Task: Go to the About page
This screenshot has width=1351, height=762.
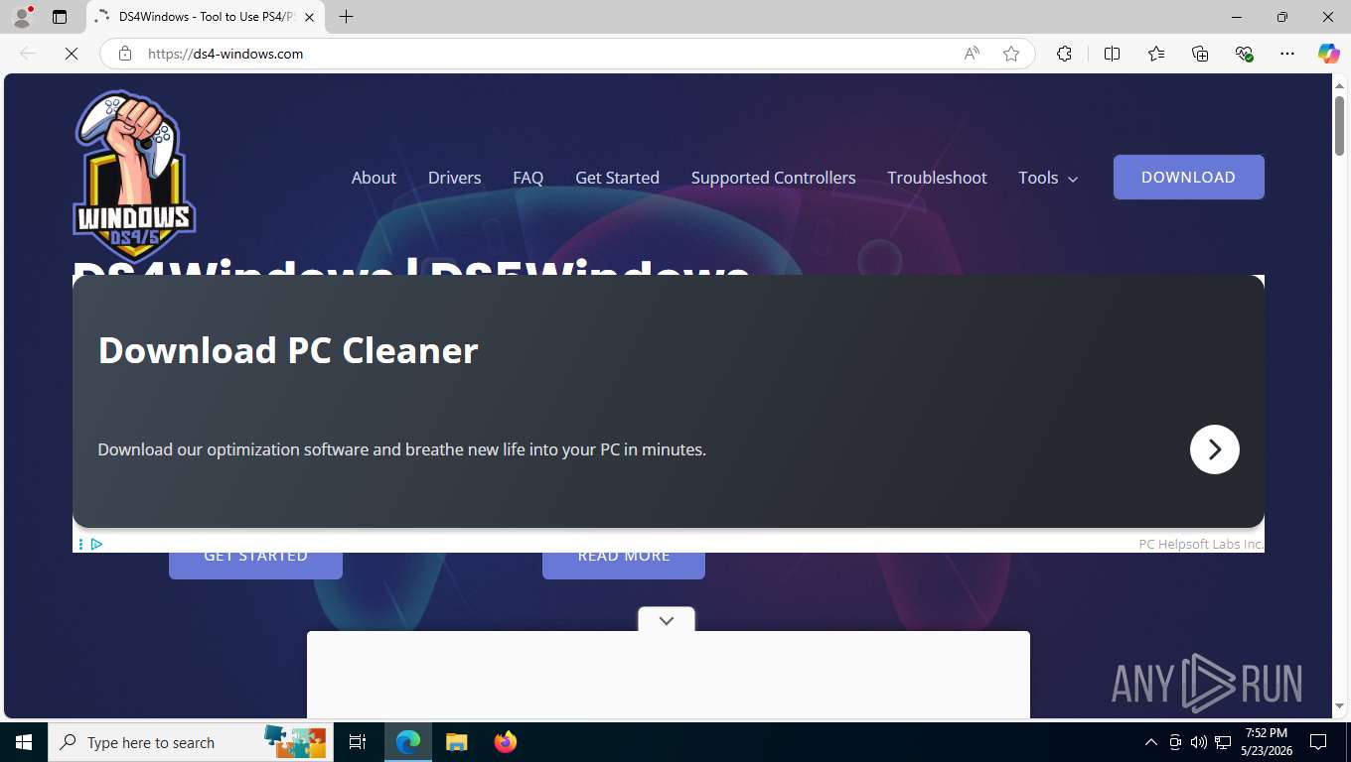Action: click(x=374, y=178)
